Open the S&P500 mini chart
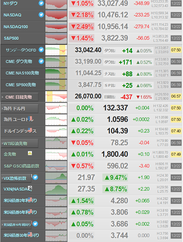 56,38
